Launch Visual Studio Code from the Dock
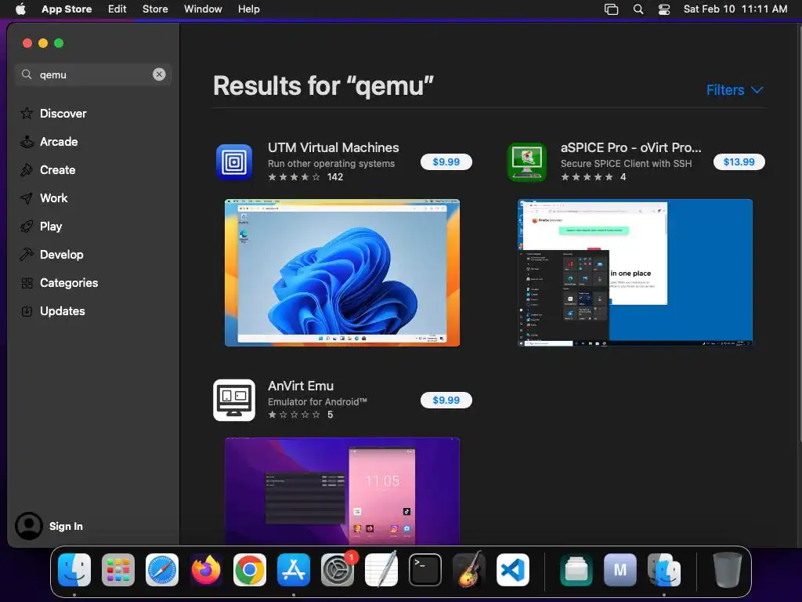 click(x=512, y=570)
